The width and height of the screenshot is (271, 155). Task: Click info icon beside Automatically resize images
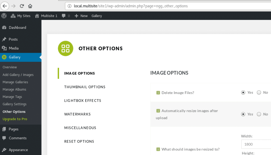[x=158, y=111]
